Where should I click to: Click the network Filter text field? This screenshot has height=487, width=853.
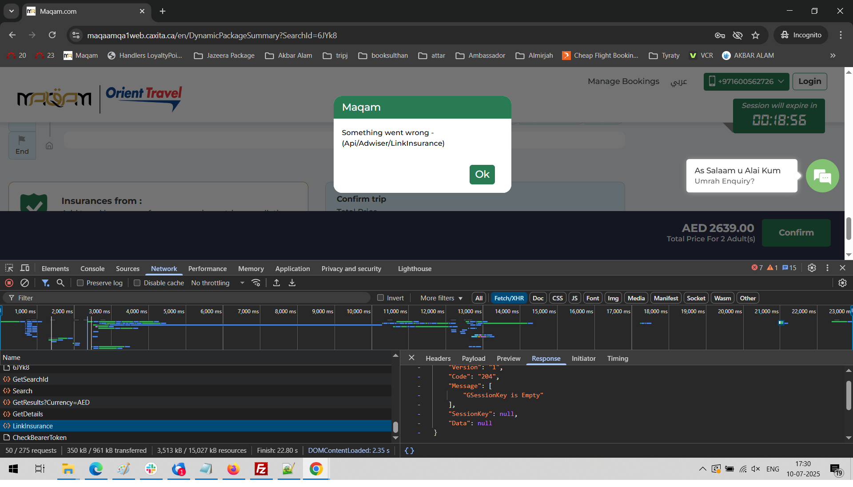point(191,298)
